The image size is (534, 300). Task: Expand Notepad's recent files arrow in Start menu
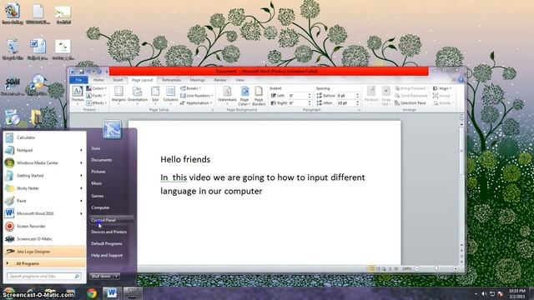coord(81,150)
